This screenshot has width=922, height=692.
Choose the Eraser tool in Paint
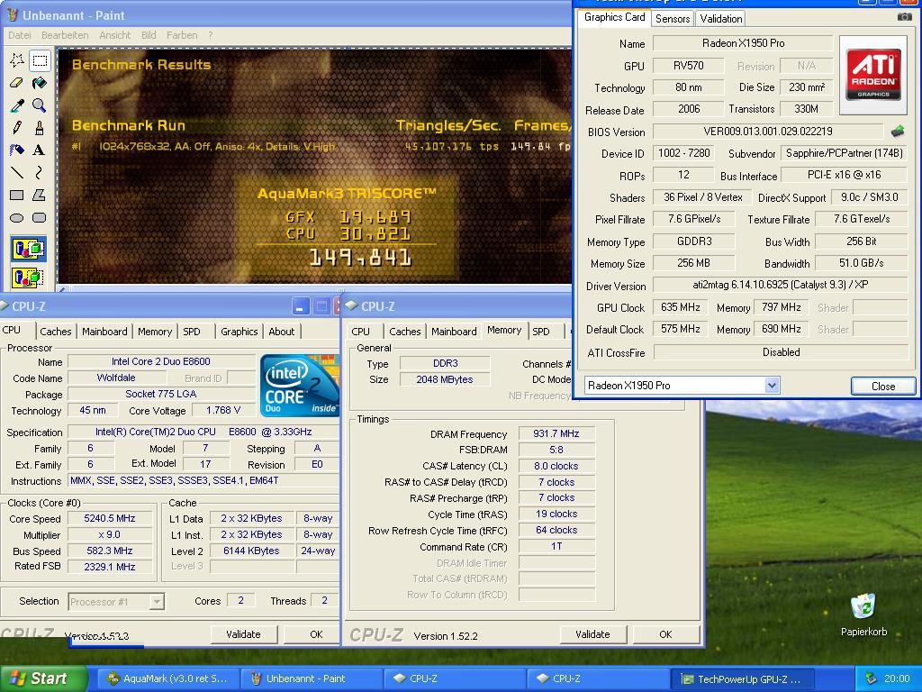(x=17, y=83)
